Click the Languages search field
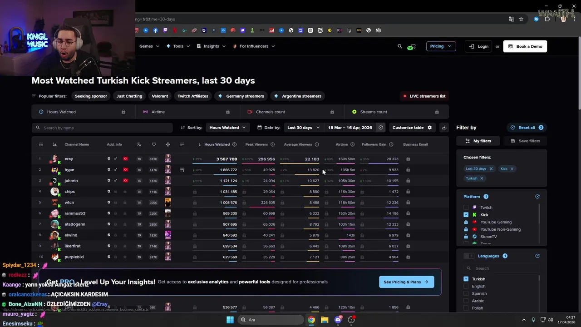581x327 pixels. coord(502,268)
